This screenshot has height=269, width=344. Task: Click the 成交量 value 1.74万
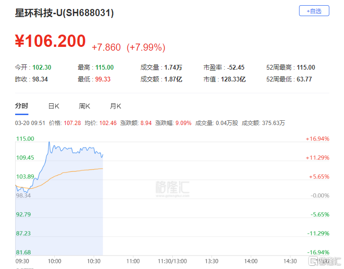coord(173,67)
